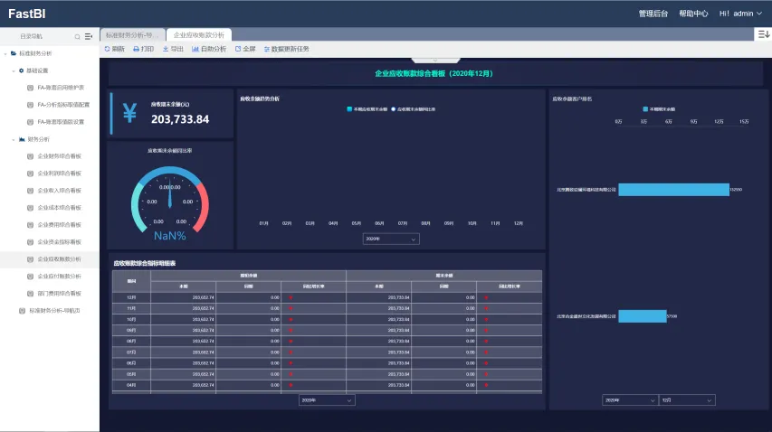This screenshot has width=772, height=432.
Task: Enter 全屏 fullscreen mode
Action: [245, 49]
